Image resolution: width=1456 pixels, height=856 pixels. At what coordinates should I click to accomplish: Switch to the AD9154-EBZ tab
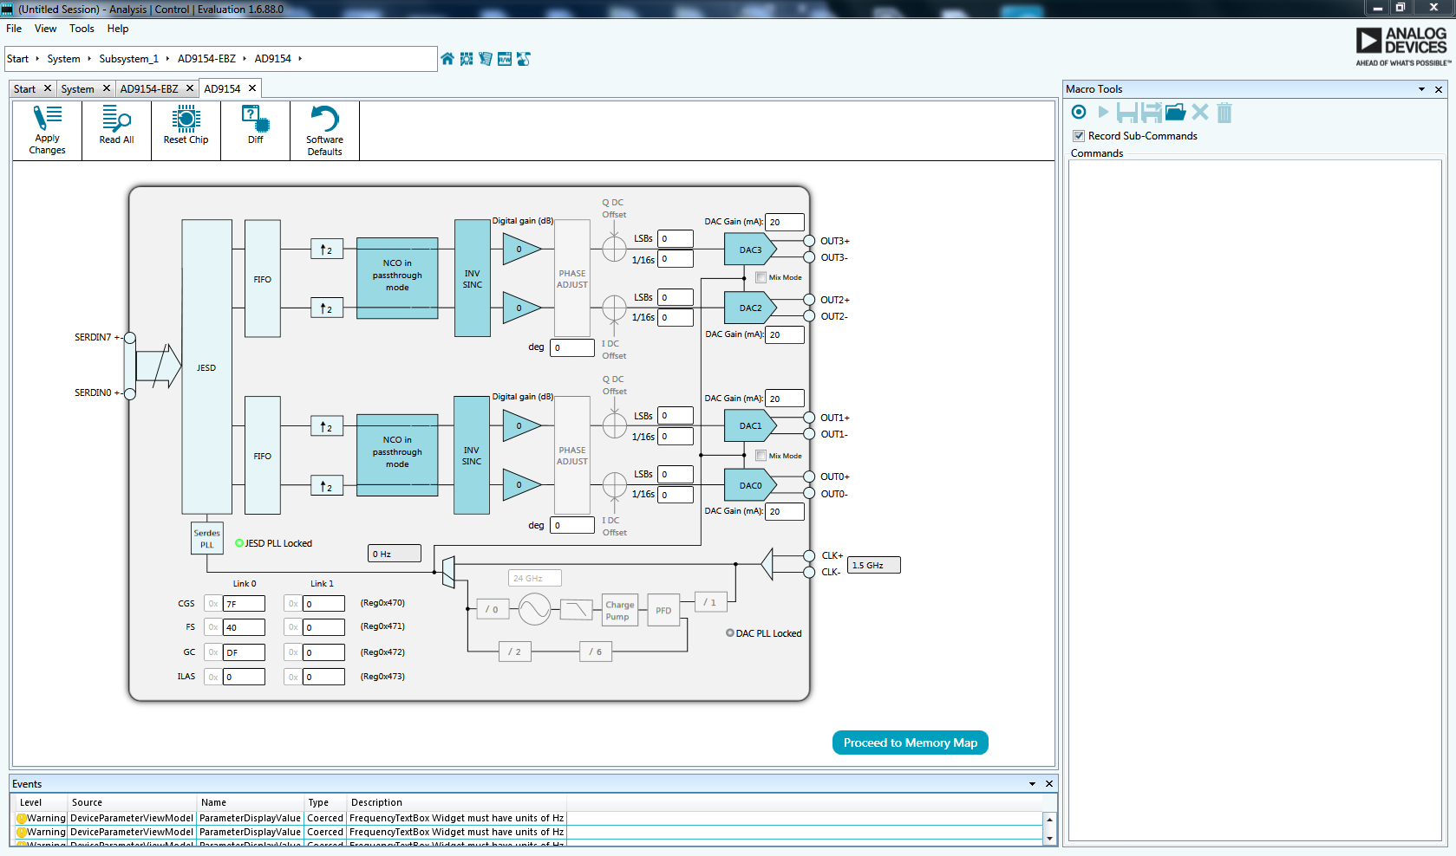[149, 88]
